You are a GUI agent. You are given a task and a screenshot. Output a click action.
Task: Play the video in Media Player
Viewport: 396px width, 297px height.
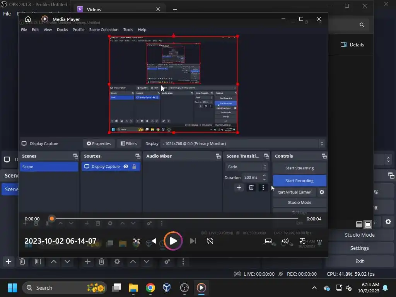click(x=173, y=241)
